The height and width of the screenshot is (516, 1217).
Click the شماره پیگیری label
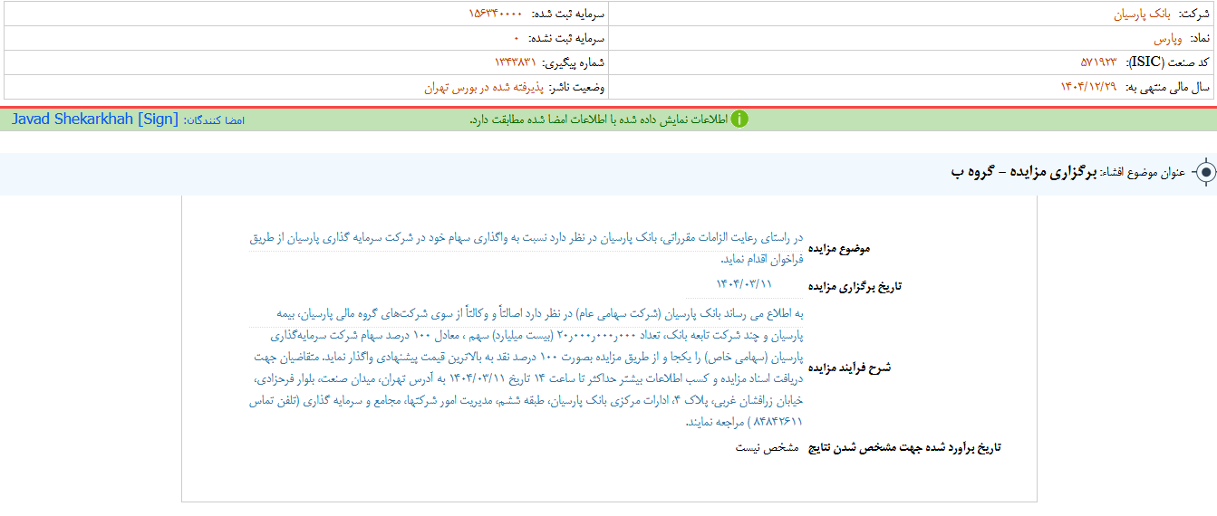[573, 62]
